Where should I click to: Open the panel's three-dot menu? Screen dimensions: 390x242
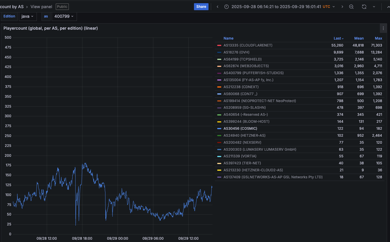[383, 28]
